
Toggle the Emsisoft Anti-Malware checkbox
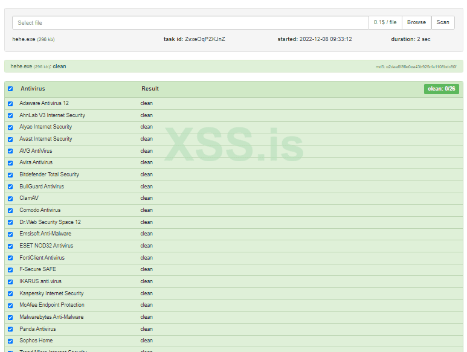[x=10, y=234]
